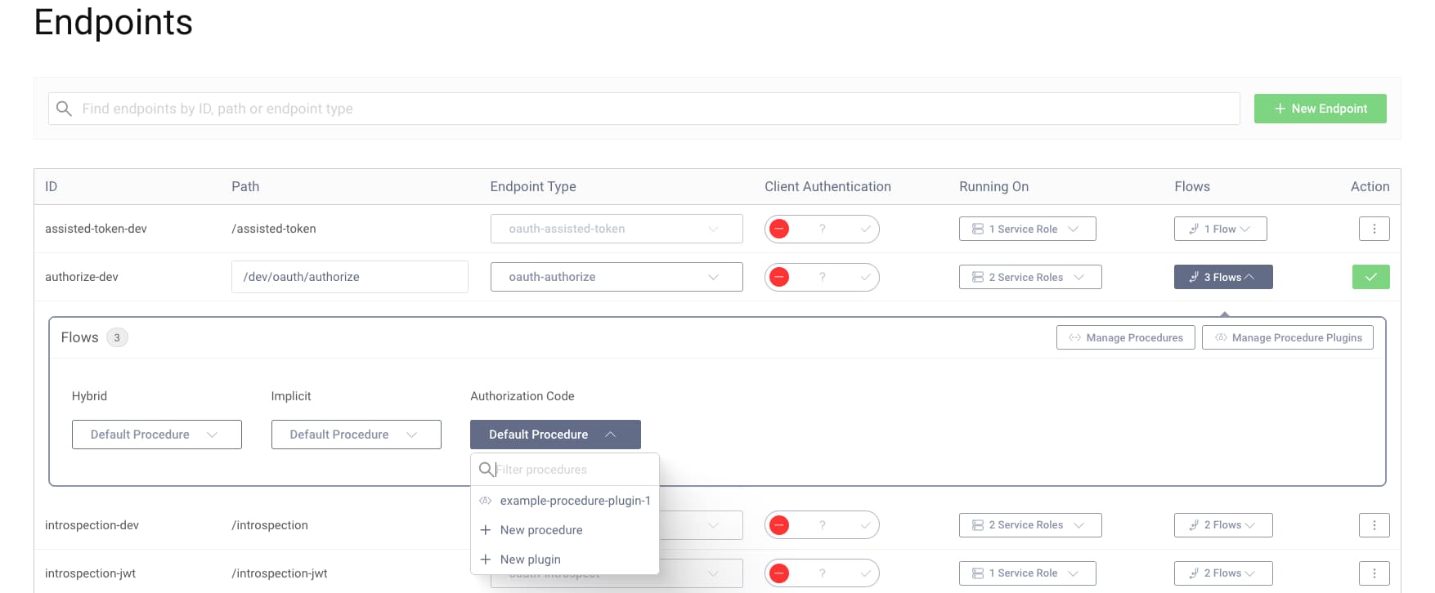Click question mark in introspection-jwt authentication toggle
The height and width of the screenshot is (593, 1435).
coord(823,573)
